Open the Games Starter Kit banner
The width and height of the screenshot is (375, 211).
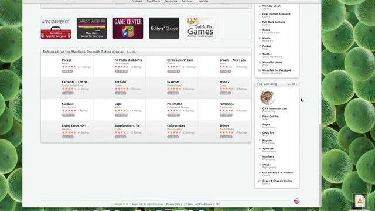pos(92,28)
